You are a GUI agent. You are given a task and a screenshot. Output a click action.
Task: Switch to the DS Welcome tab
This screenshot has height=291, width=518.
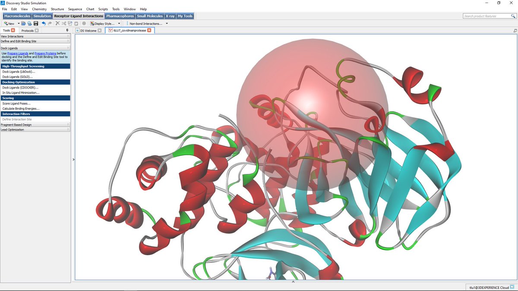click(x=88, y=31)
